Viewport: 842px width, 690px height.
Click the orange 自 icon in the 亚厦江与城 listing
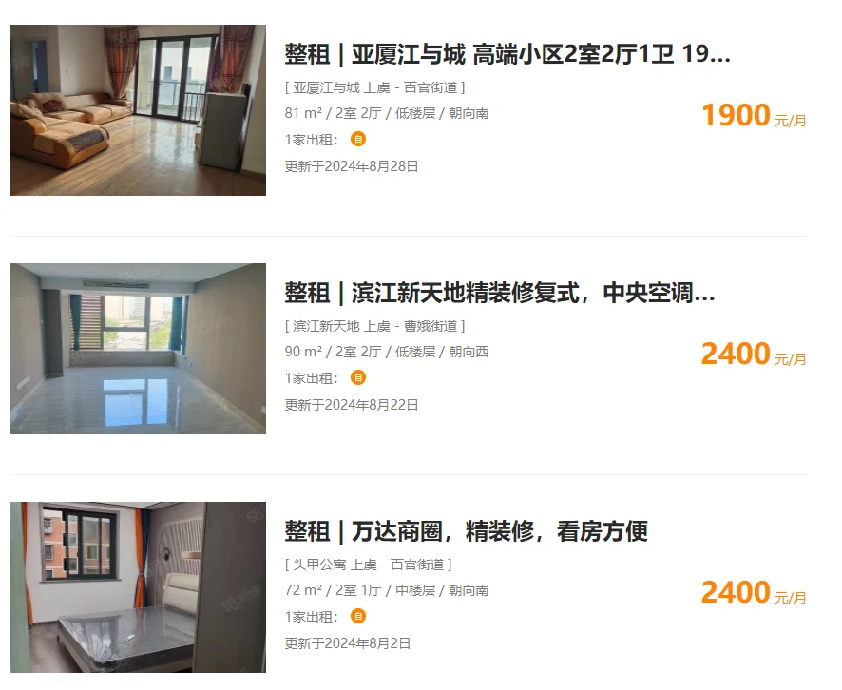tap(358, 139)
